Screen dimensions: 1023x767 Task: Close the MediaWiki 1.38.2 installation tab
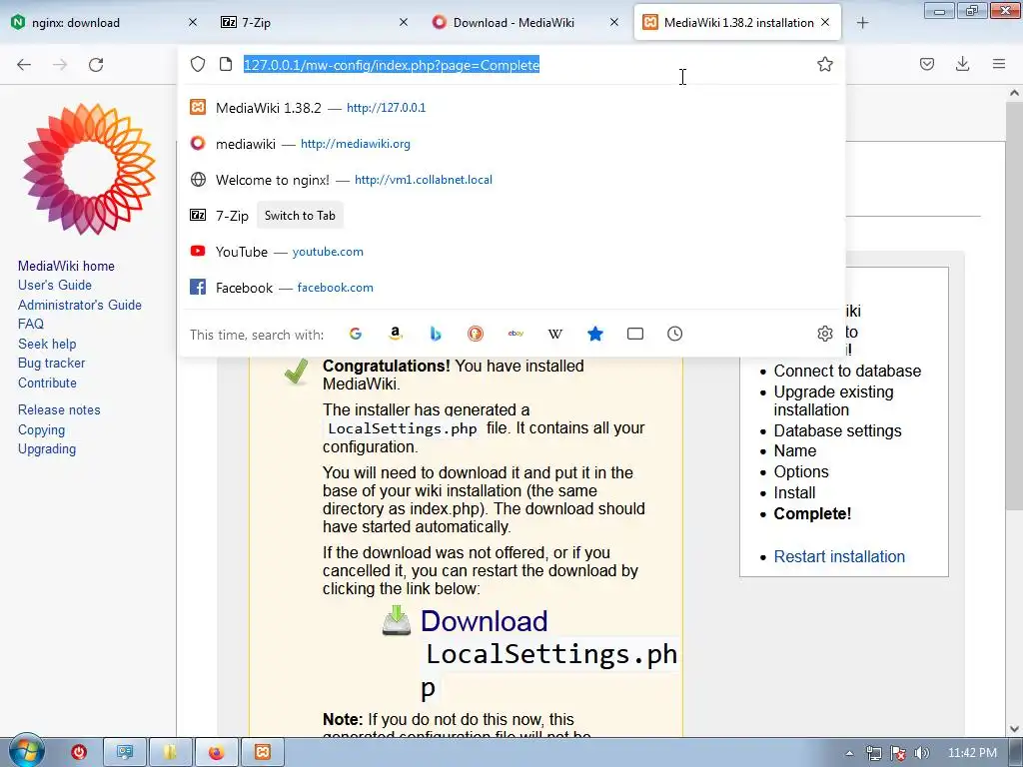[825, 22]
